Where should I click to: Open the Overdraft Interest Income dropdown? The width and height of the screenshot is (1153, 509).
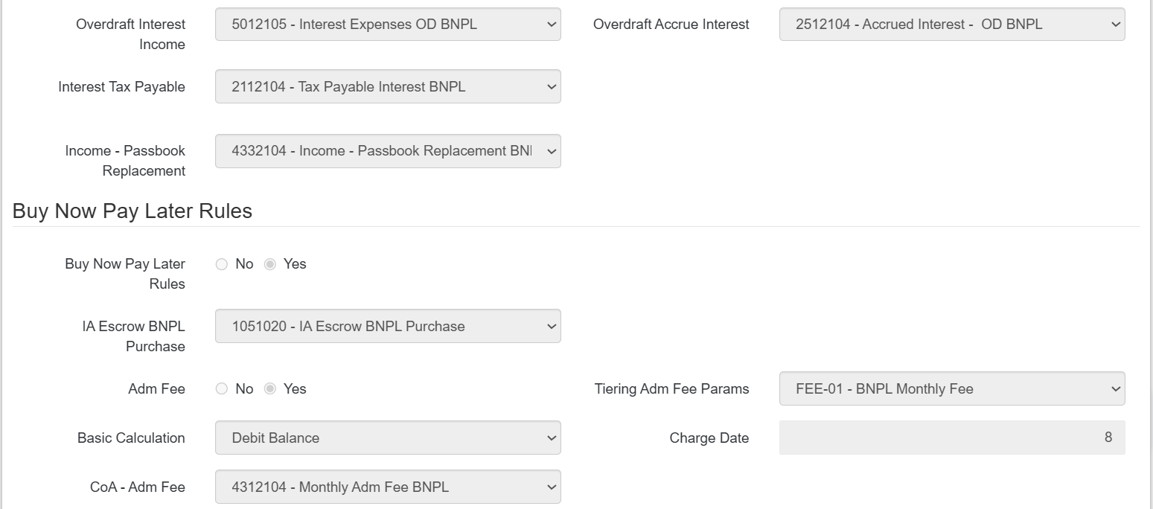point(387,24)
